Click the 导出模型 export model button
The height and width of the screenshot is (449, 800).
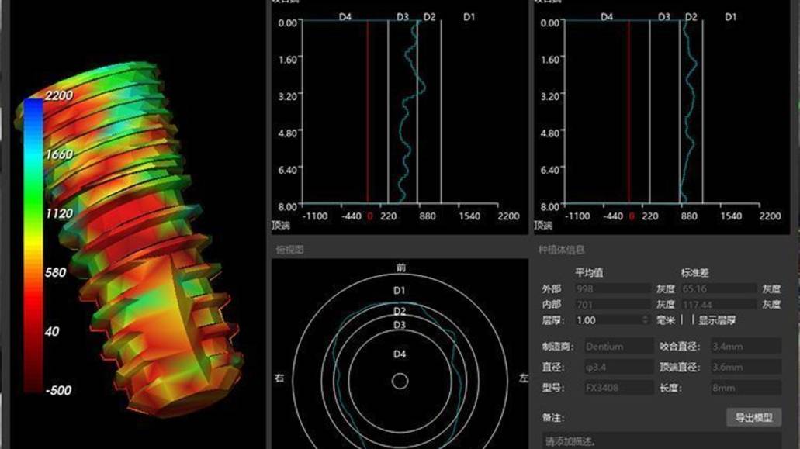coord(753,417)
